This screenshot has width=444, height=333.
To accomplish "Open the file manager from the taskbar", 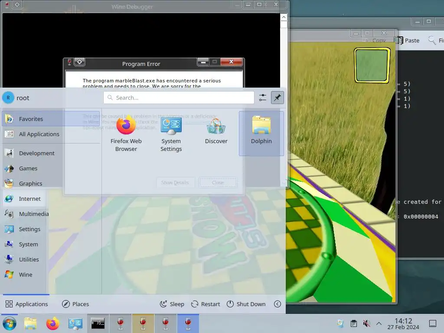I will click(x=30, y=323).
